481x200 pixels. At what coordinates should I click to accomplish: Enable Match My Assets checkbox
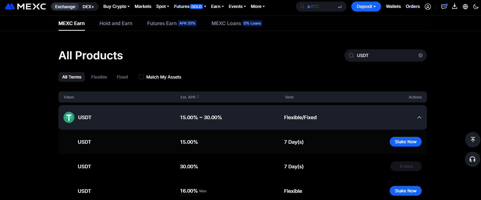point(141,77)
